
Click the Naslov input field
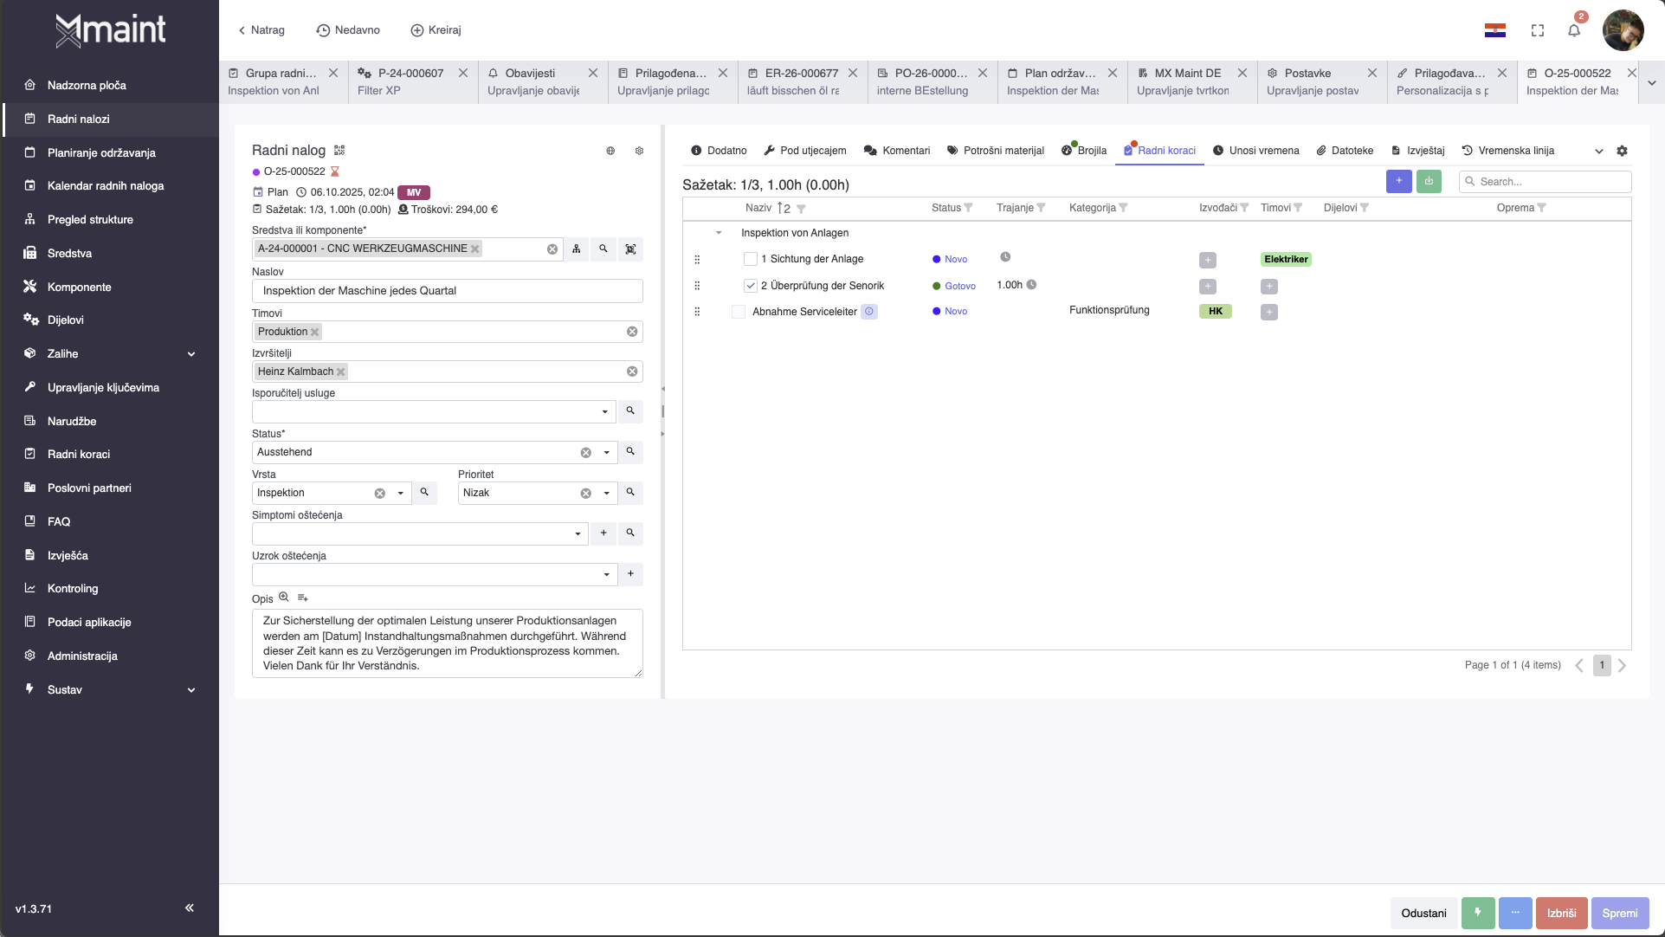(447, 291)
